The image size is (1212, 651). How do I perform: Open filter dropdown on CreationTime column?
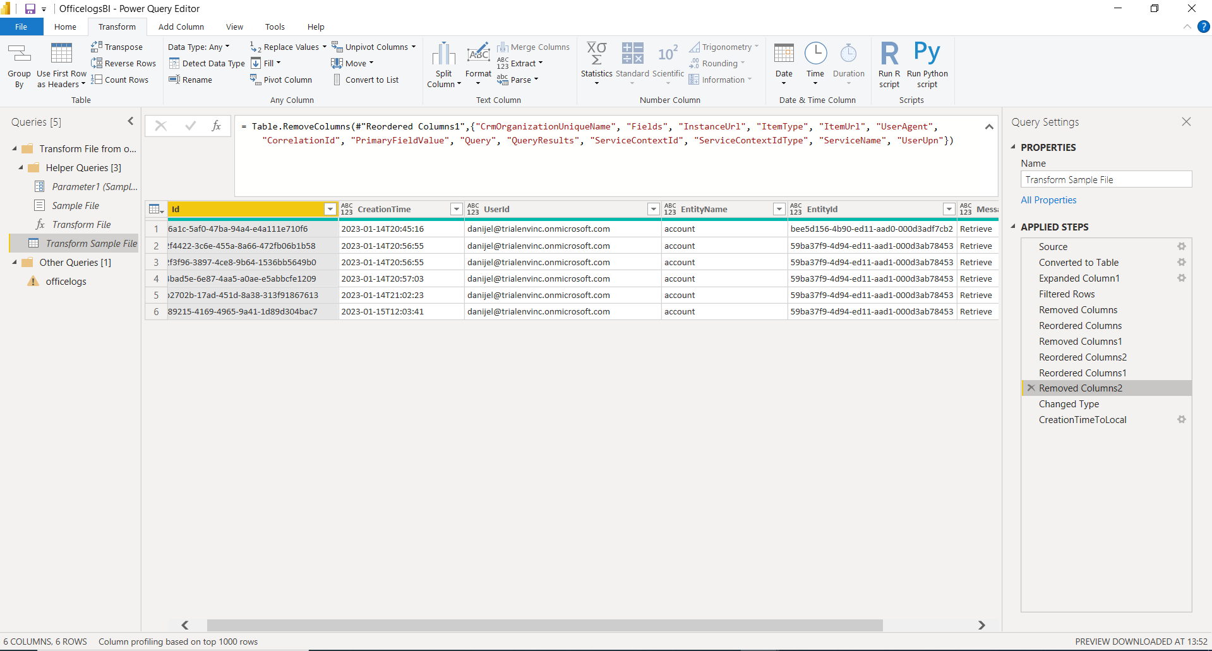[456, 209]
